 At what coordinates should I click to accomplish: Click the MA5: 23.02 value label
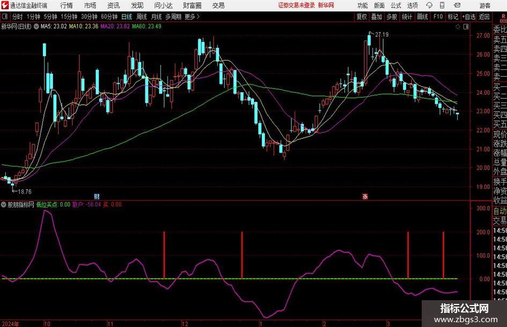(54, 26)
